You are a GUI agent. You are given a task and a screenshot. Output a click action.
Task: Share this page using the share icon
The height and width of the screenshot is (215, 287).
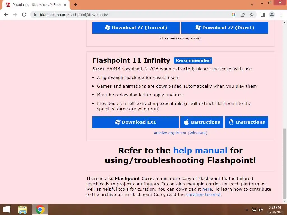[x=243, y=15]
